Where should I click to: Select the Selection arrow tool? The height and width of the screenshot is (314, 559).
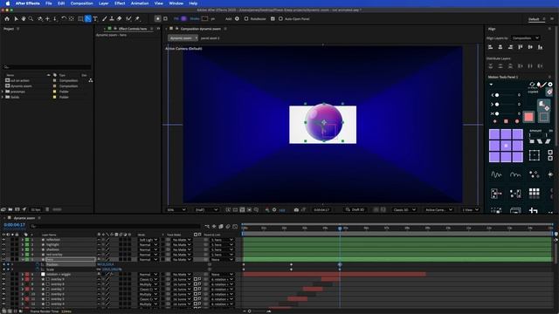point(16,18)
